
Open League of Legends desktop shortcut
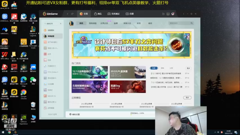(33, 31)
